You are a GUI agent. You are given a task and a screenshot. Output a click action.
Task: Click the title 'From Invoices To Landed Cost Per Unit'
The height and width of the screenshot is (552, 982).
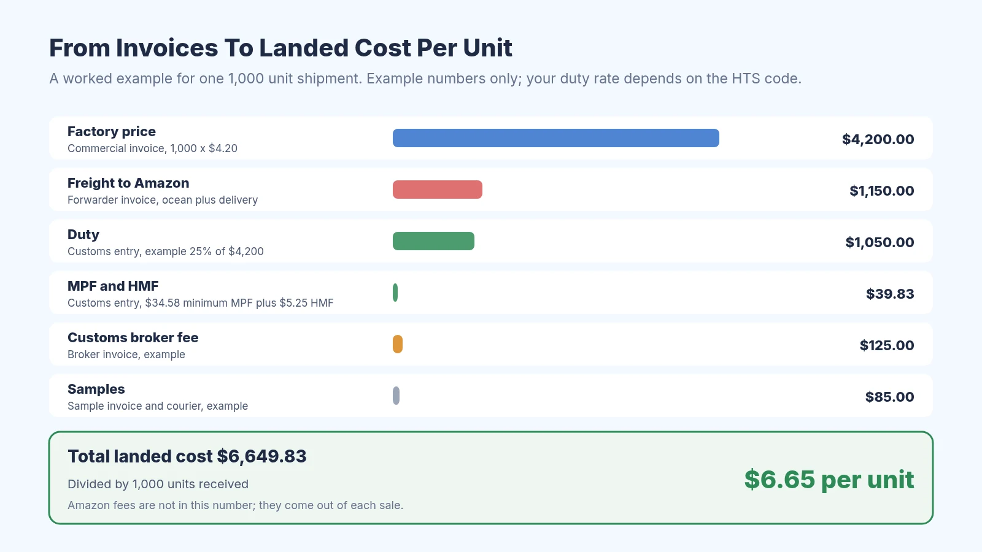(280, 48)
